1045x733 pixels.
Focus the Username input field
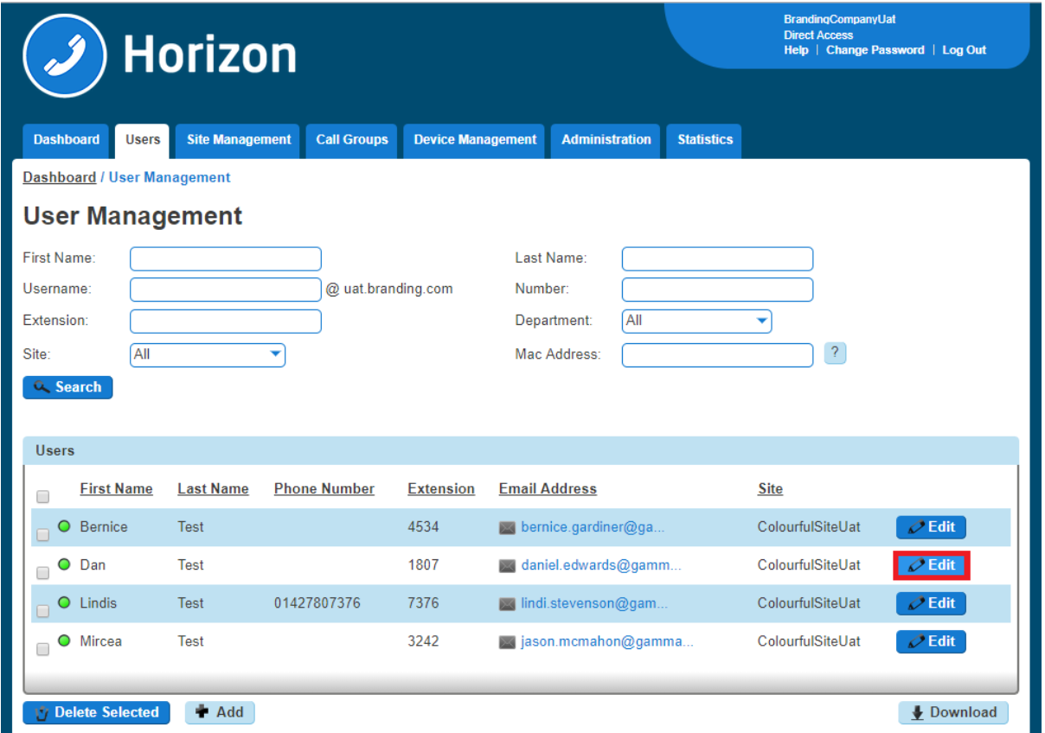coord(226,290)
